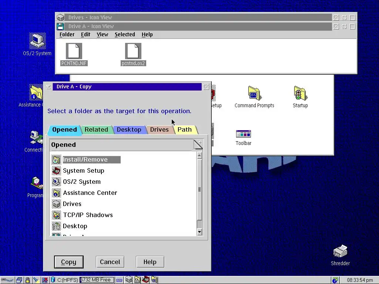Open the View menu in Drive A window
This screenshot has width=379, height=284.
[x=102, y=34]
